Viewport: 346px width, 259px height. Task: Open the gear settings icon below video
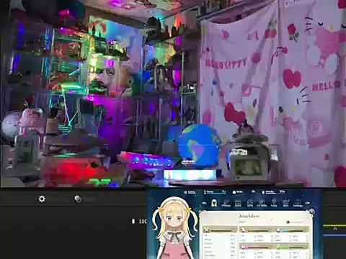click(x=42, y=199)
